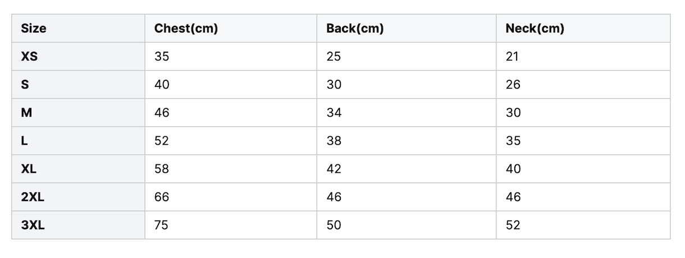Click chest value 66 for 2XL
Image resolution: width=685 pixels, height=258 pixels.
click(x=162, y=197)
